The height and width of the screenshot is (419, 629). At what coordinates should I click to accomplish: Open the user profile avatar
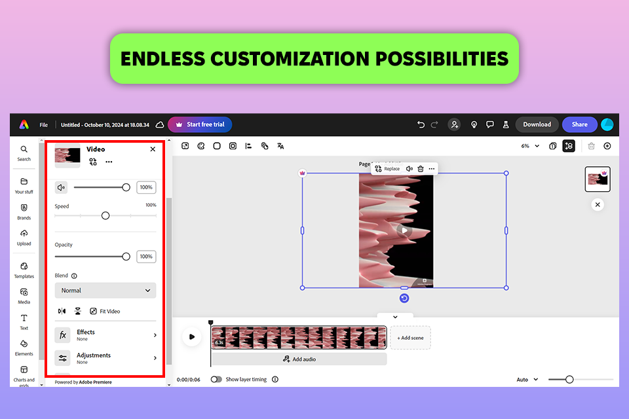(607, 124)
